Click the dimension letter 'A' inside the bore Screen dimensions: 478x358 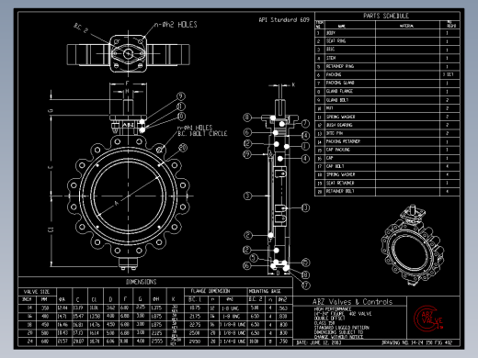pos(116,203)
